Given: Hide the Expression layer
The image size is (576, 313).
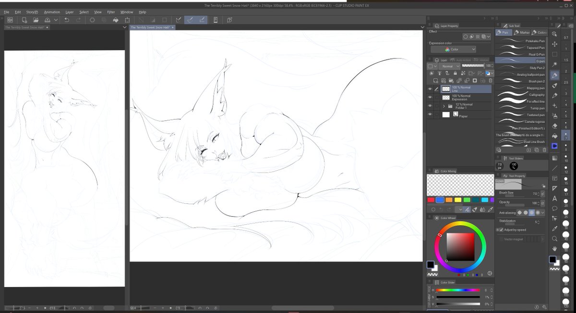Looking at the screenshot, I should (x=430, y=97).
